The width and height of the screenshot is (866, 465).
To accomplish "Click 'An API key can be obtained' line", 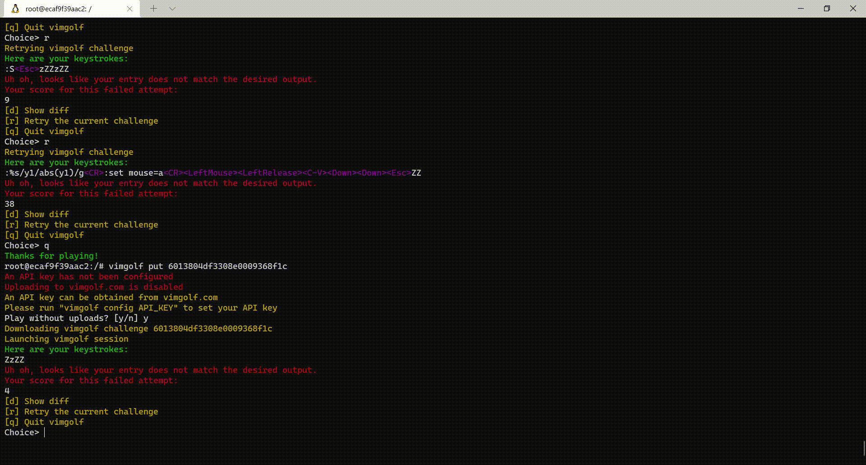I will pos(111,297).
